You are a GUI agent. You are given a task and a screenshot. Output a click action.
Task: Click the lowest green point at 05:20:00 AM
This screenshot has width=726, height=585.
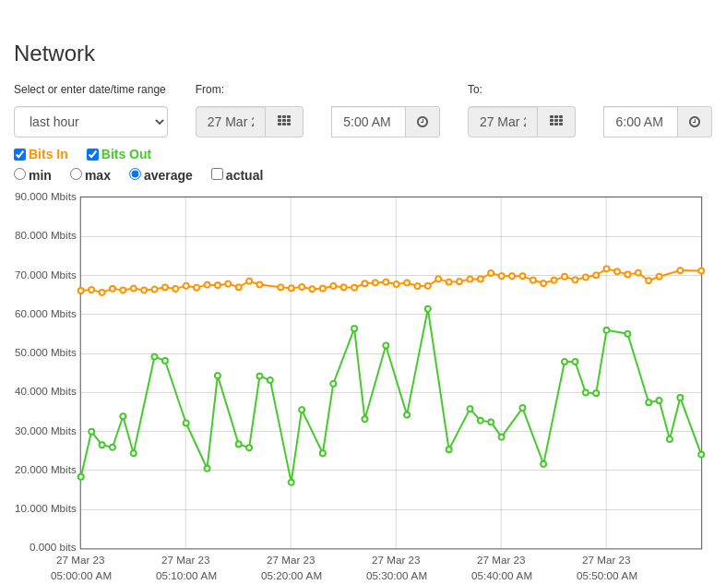[292, 483]
